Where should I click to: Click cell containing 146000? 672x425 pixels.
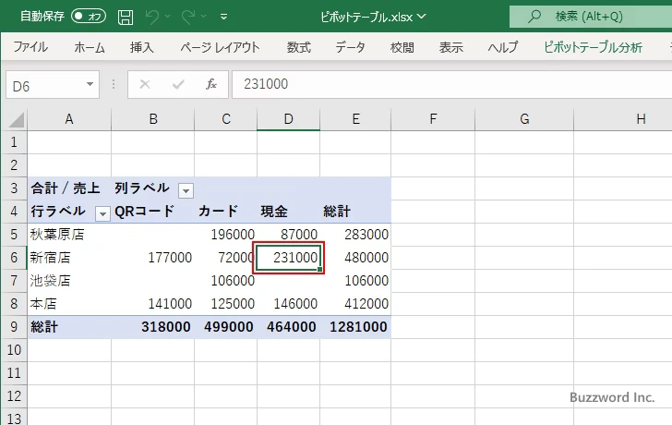click(288, 304)
